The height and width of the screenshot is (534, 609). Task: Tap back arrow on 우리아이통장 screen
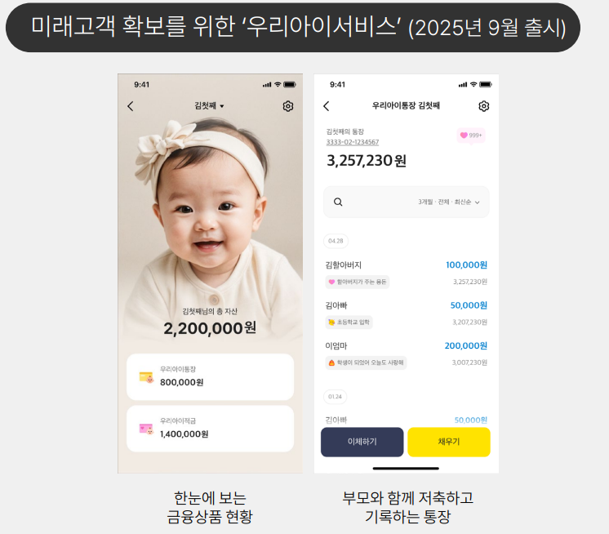327,106
